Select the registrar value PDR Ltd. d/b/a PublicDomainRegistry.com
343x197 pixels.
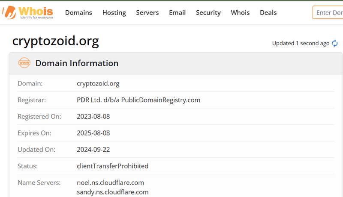138,100
